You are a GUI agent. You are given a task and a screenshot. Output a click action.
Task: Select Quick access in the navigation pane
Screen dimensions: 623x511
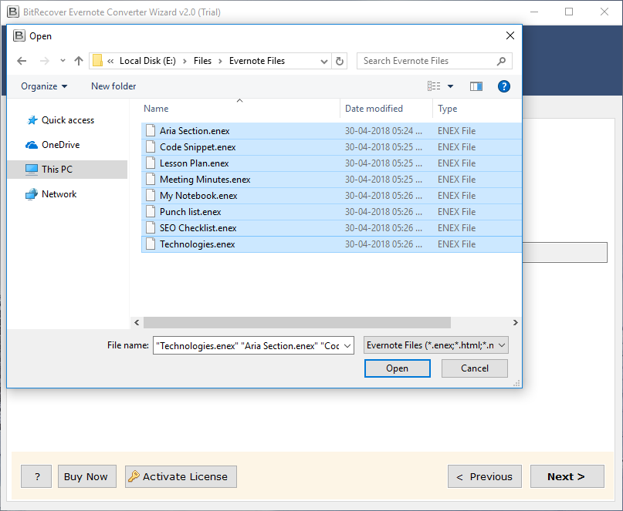pyautogui.click(x=61, y=120)
